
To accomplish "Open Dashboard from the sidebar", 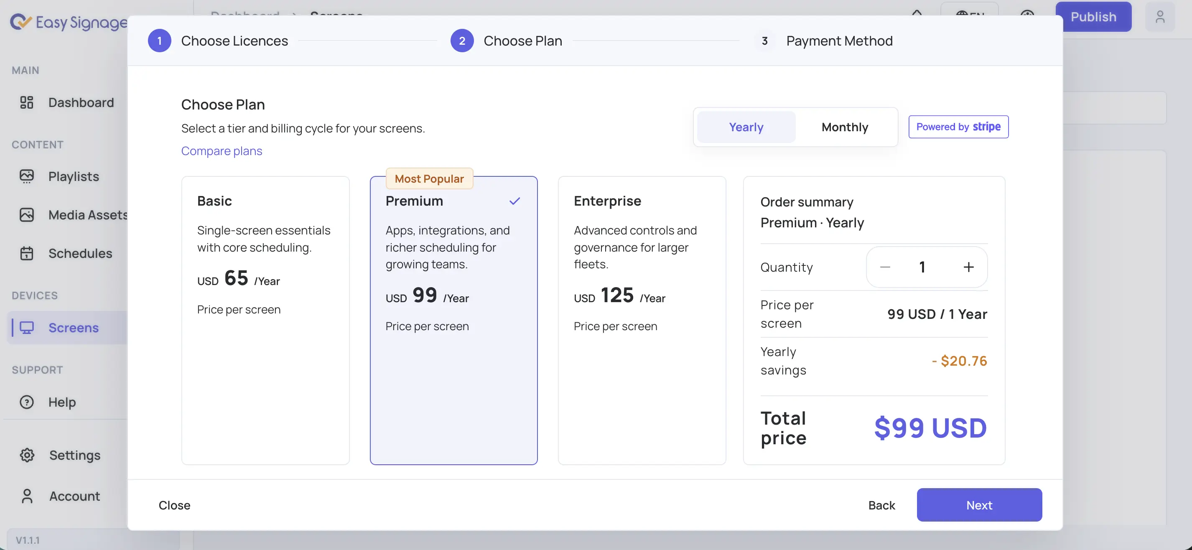I will pos(67,102).
